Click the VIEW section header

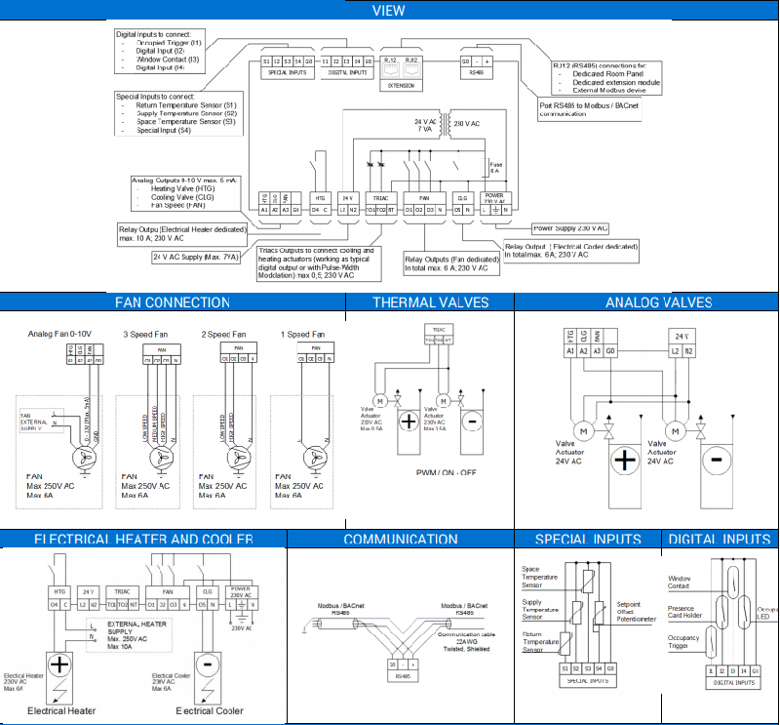coord(389,11)
